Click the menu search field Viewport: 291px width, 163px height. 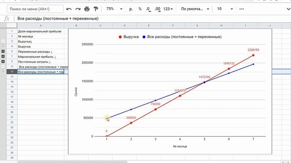(35, 9)
